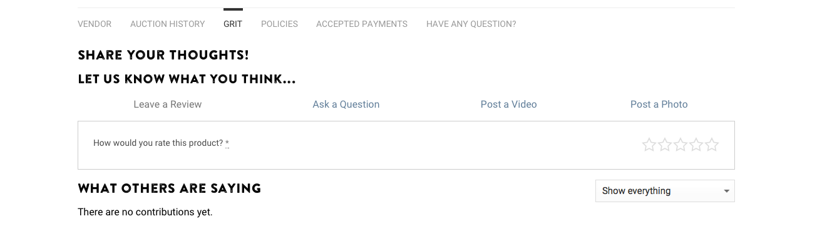Open the Have Any Question? tab

471,24
